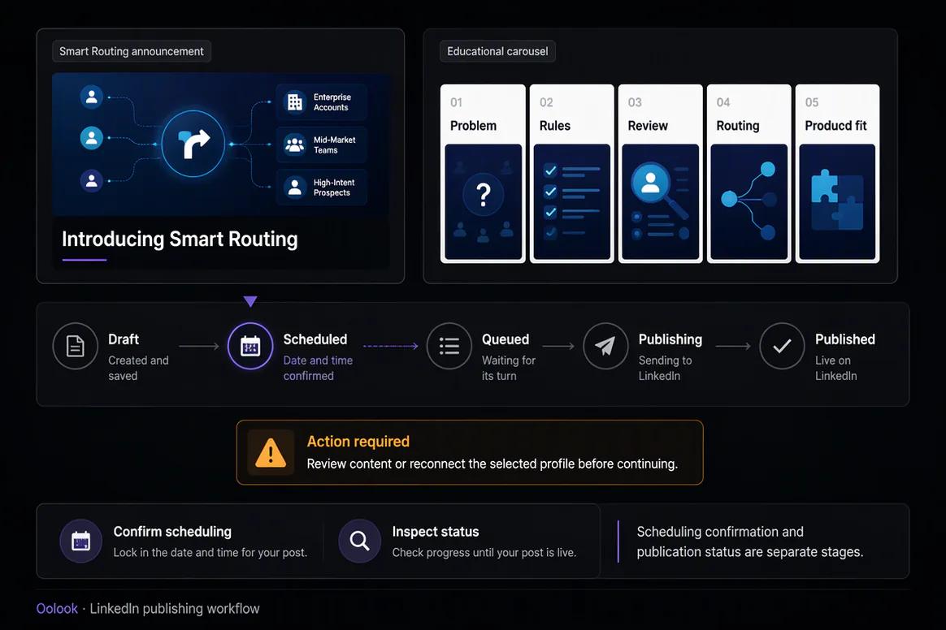Click the Enterprise Accounts building icon
Viewport: 946px width, 630px height.
pos(295,101)
